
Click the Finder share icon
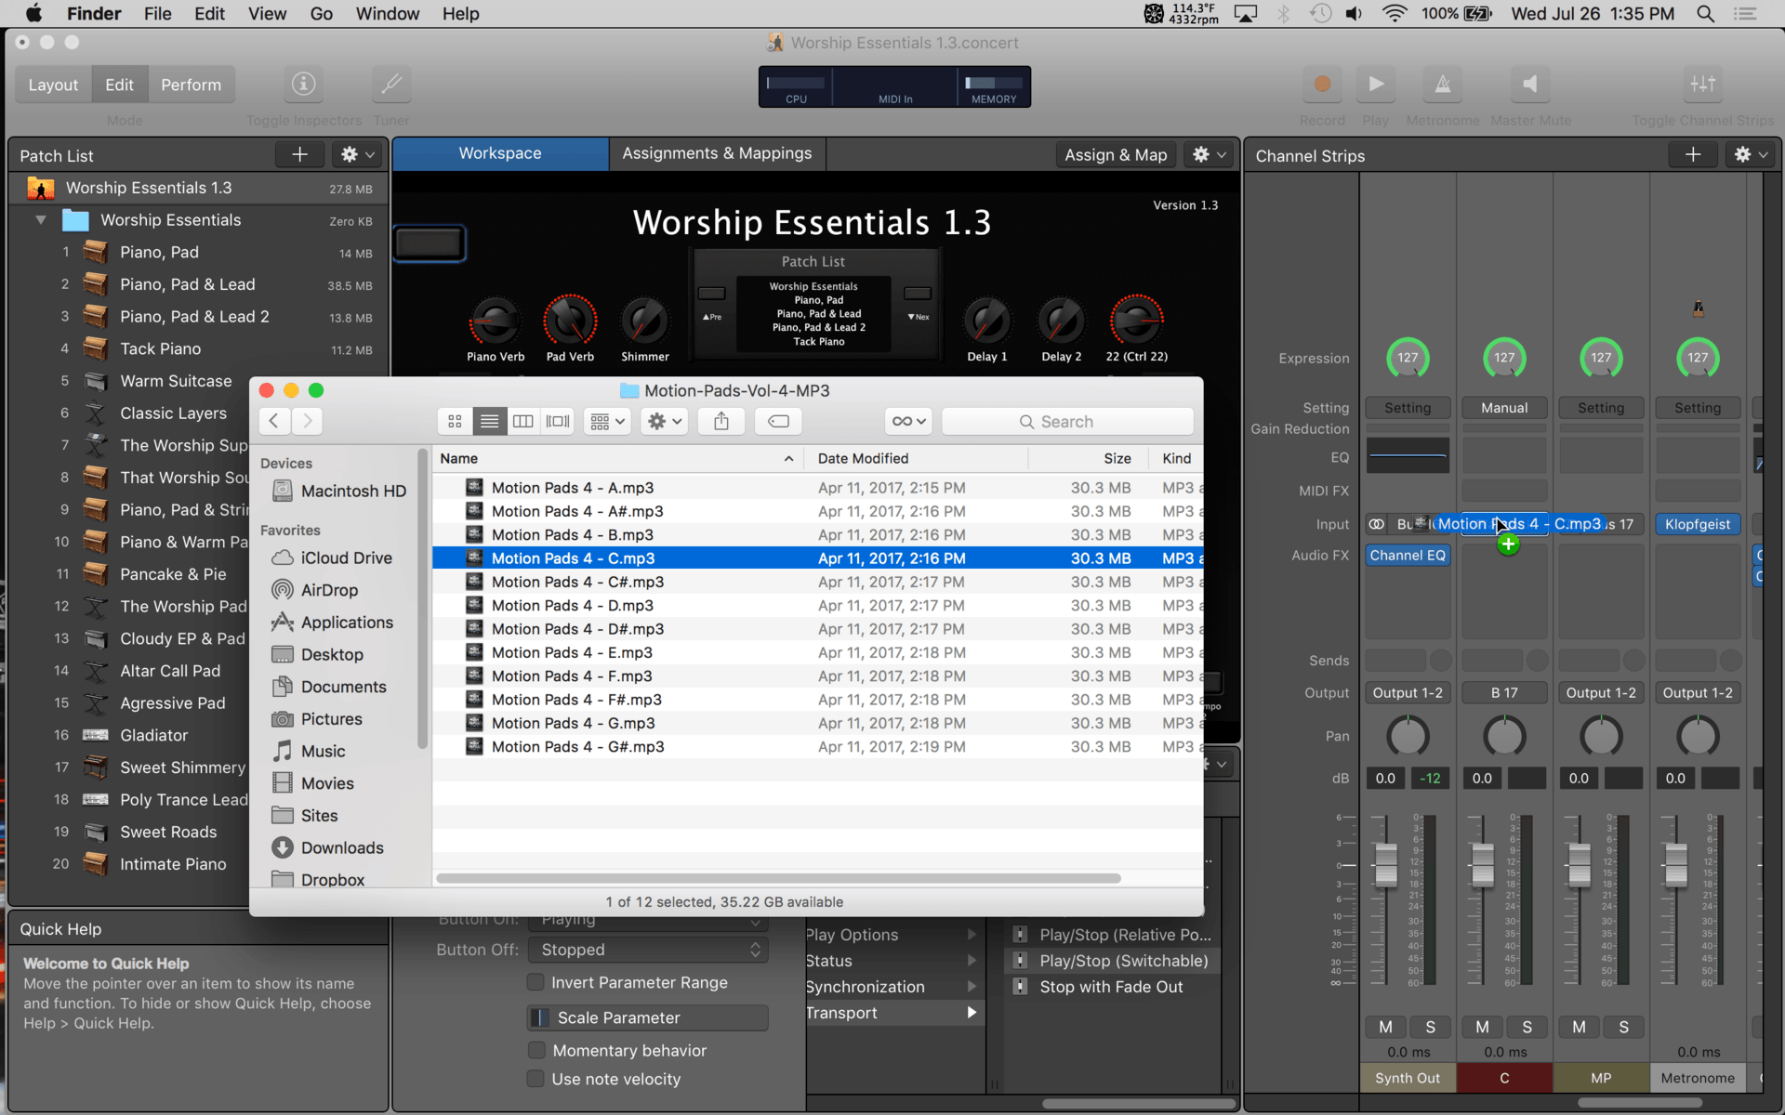tap(721, 421)
